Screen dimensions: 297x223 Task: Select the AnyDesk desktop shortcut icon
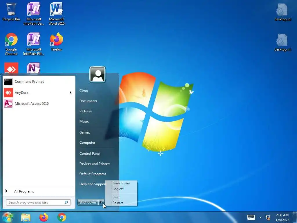click(x=11, y=68)
